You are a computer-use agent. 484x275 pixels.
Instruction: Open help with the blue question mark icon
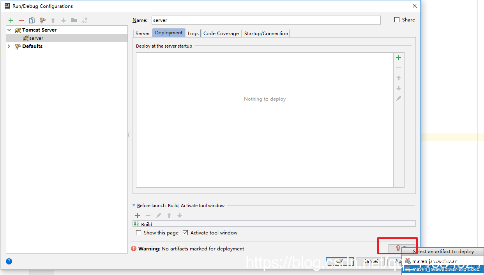click(x=9, y=261)
